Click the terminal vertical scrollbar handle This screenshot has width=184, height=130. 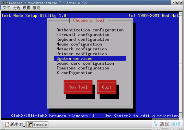click(x=181, y=64)
